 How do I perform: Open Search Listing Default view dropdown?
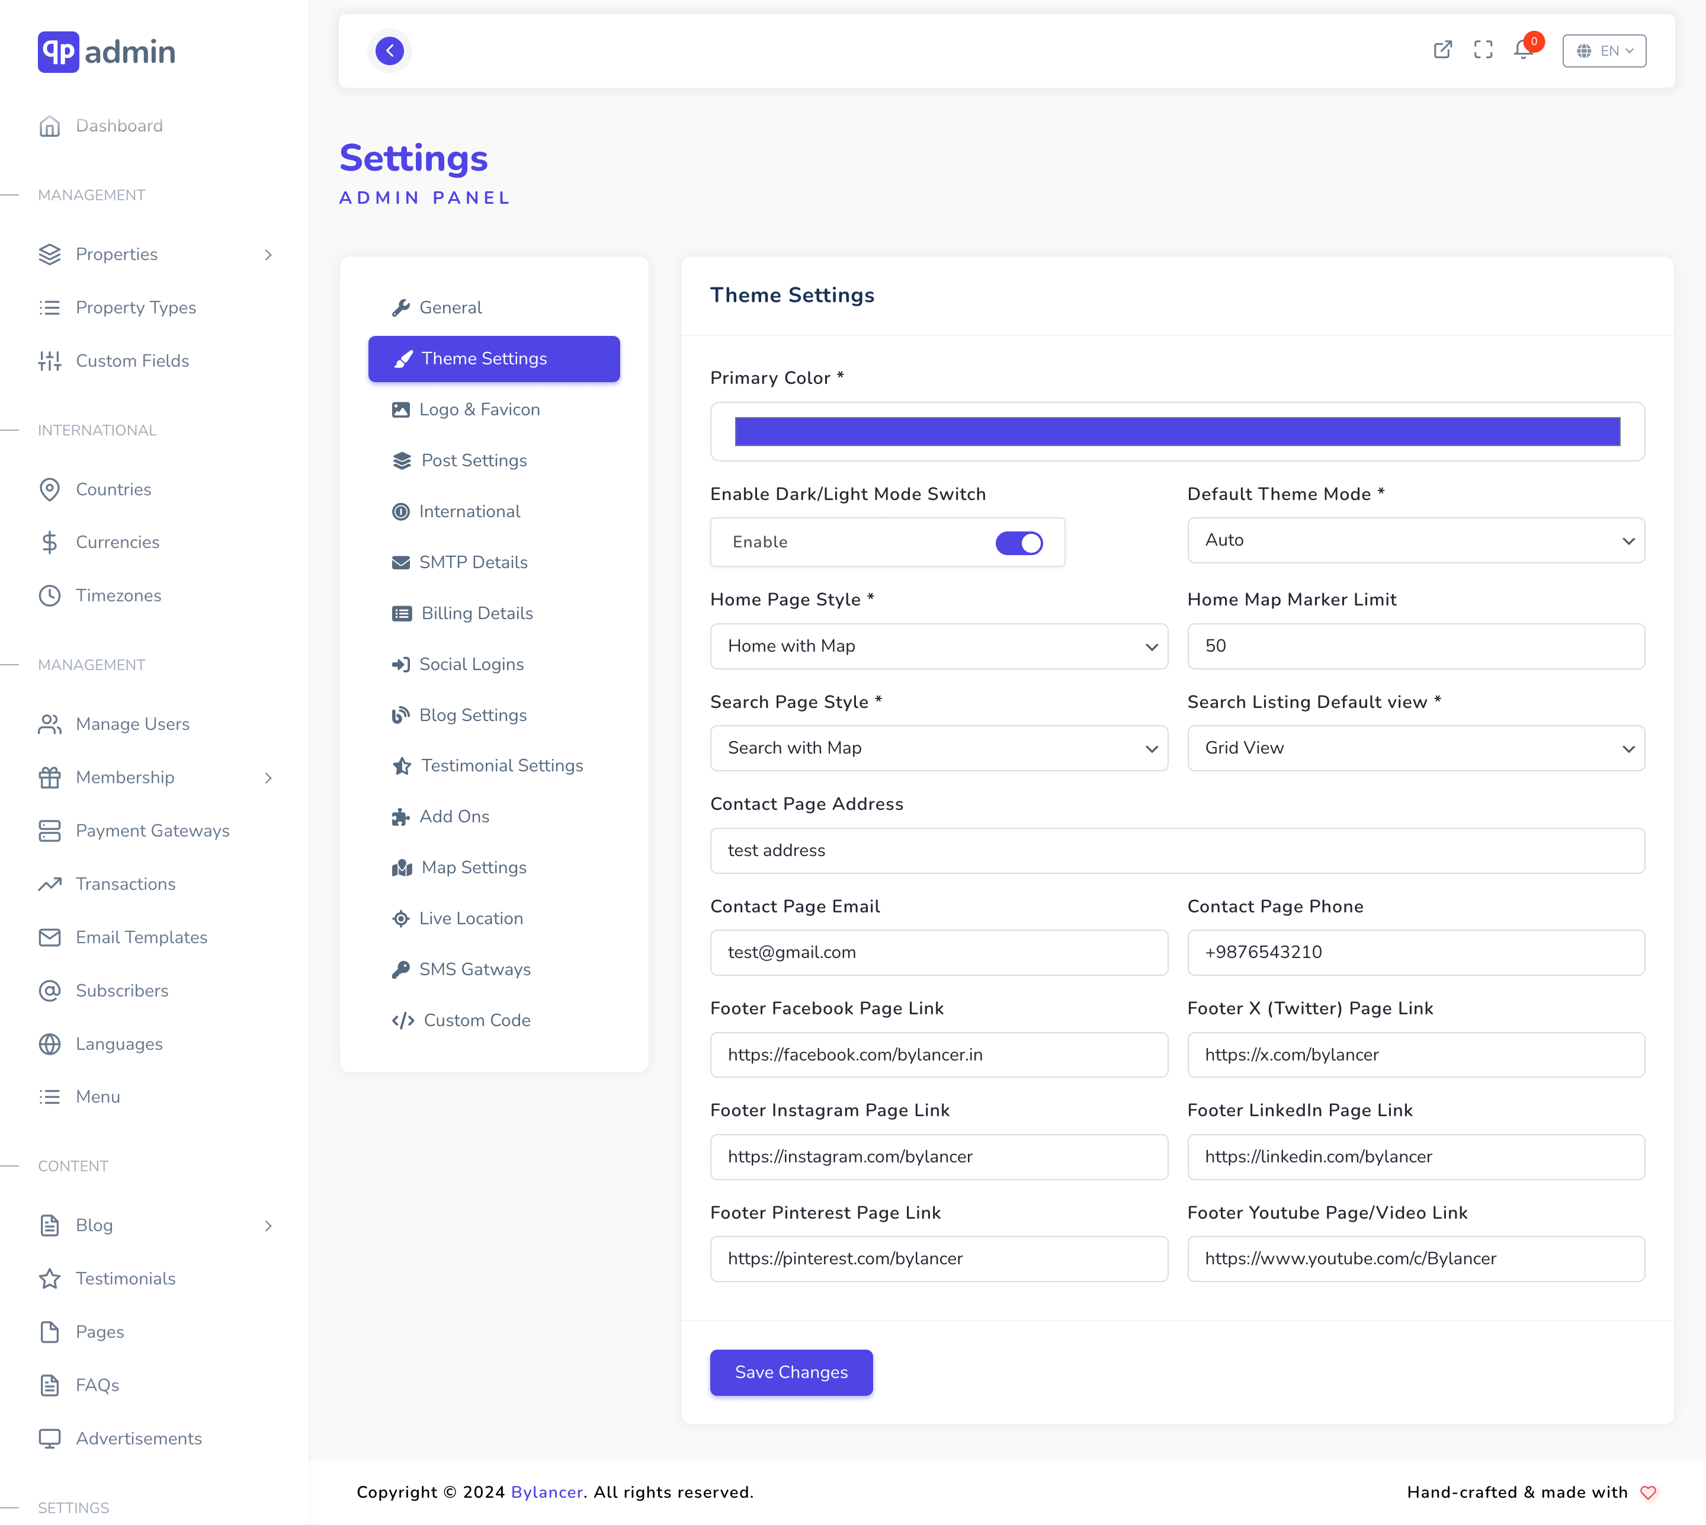(x=1415, y=748)
